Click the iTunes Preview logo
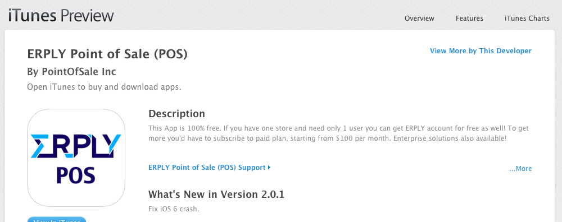This screenshot has width=562, height=222. click(x=61, y=16)
